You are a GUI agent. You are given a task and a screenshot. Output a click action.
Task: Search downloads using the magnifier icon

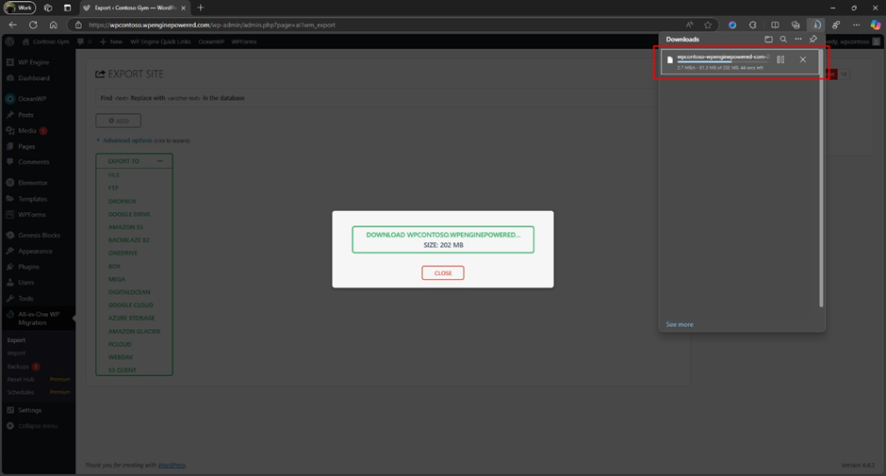pyautogui.click(x=783, y=39)
